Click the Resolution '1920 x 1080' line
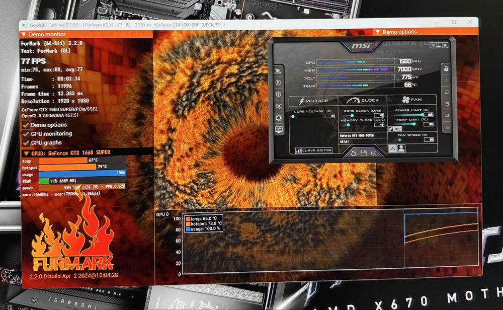503x310 pixels. pyautogui.click(x=55, y=101)
